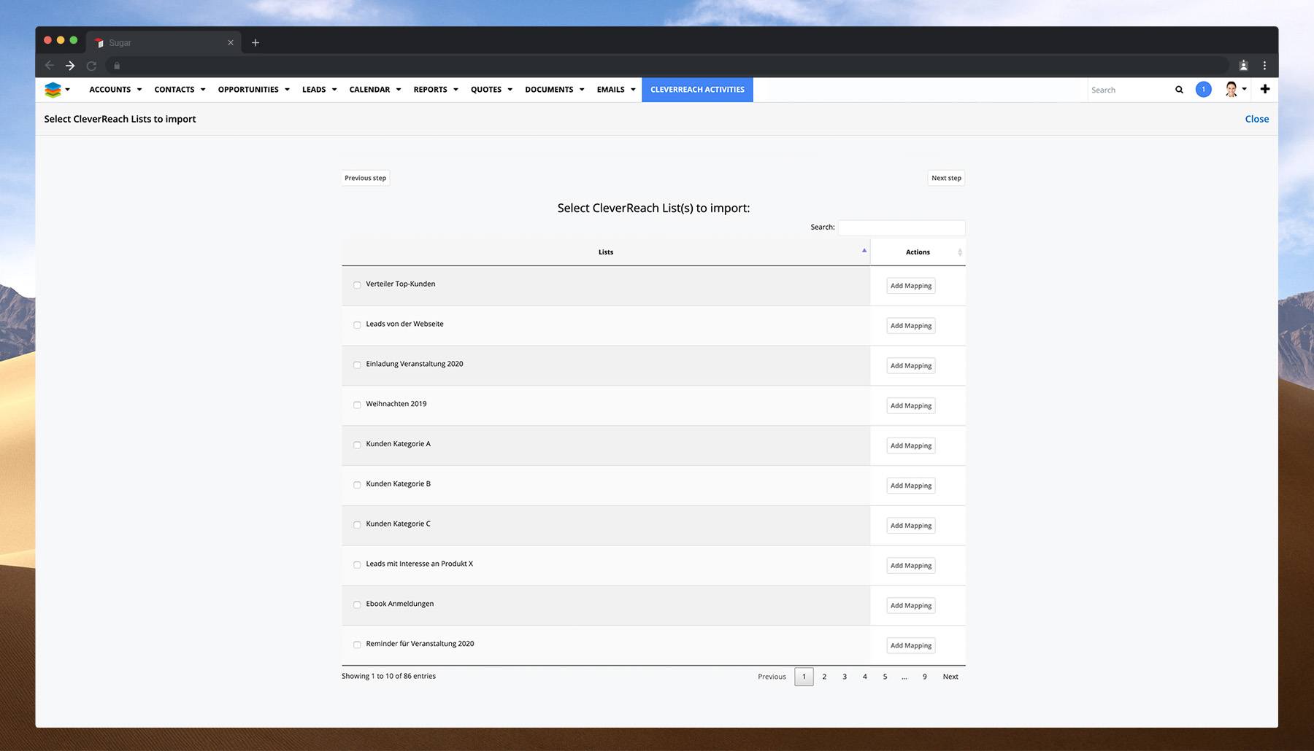This screenshot has height=751, width=1314.
Task: Go to page 3 of list entries
Action: [x=845, y=677]
